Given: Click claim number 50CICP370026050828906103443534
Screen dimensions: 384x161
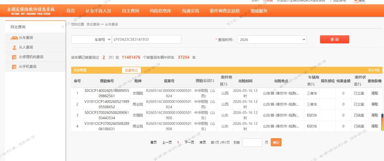Looking at the screenshot, I should (x=107, y=115).
